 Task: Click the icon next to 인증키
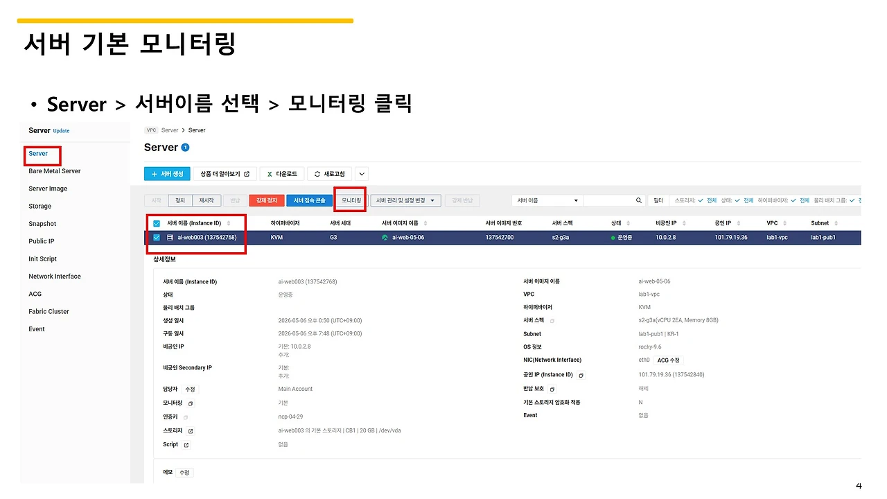click(x=186, y=417)
